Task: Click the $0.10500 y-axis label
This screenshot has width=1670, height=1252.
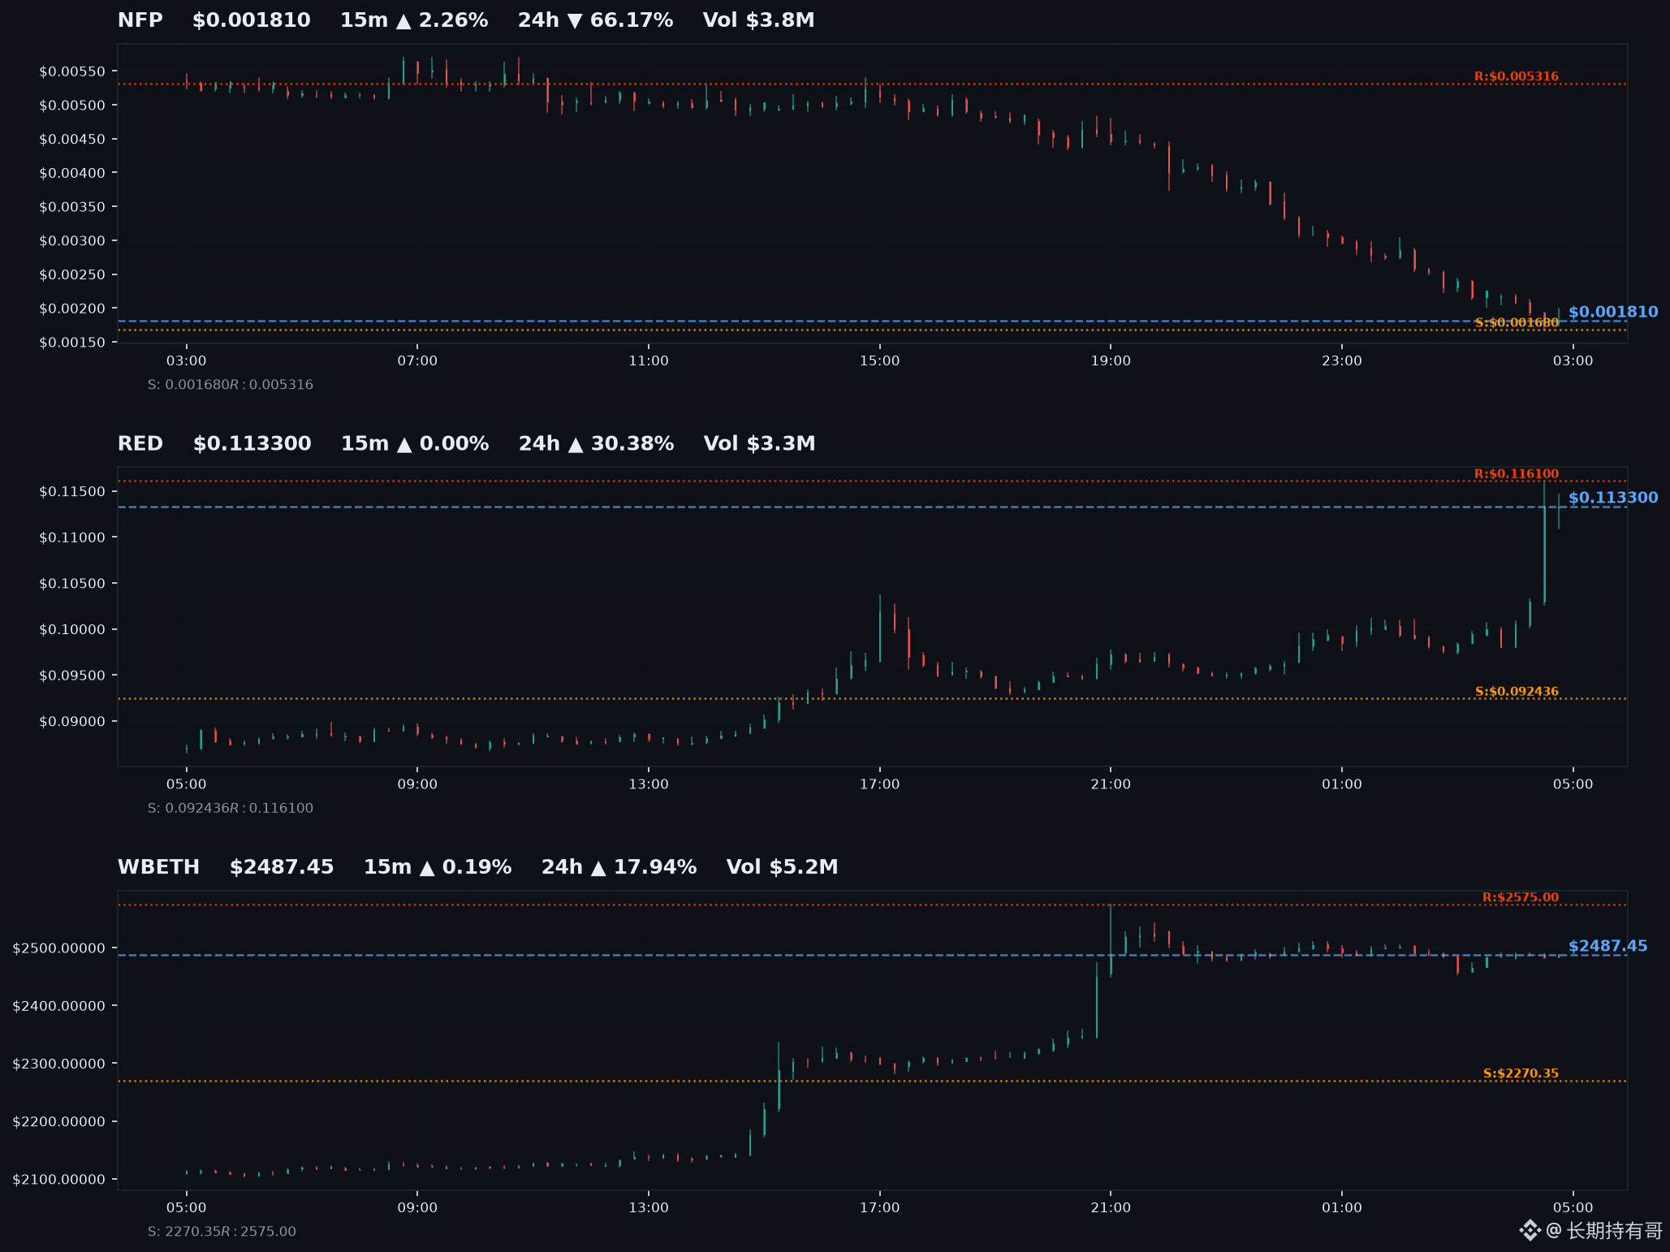Action: pos(72,584)
